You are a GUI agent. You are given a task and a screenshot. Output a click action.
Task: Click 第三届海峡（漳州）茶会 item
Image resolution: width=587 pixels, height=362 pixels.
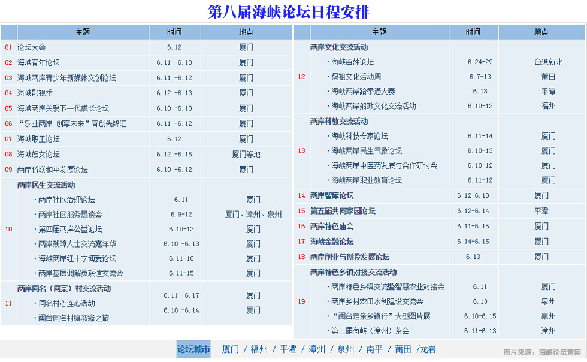tap(370, 331)
